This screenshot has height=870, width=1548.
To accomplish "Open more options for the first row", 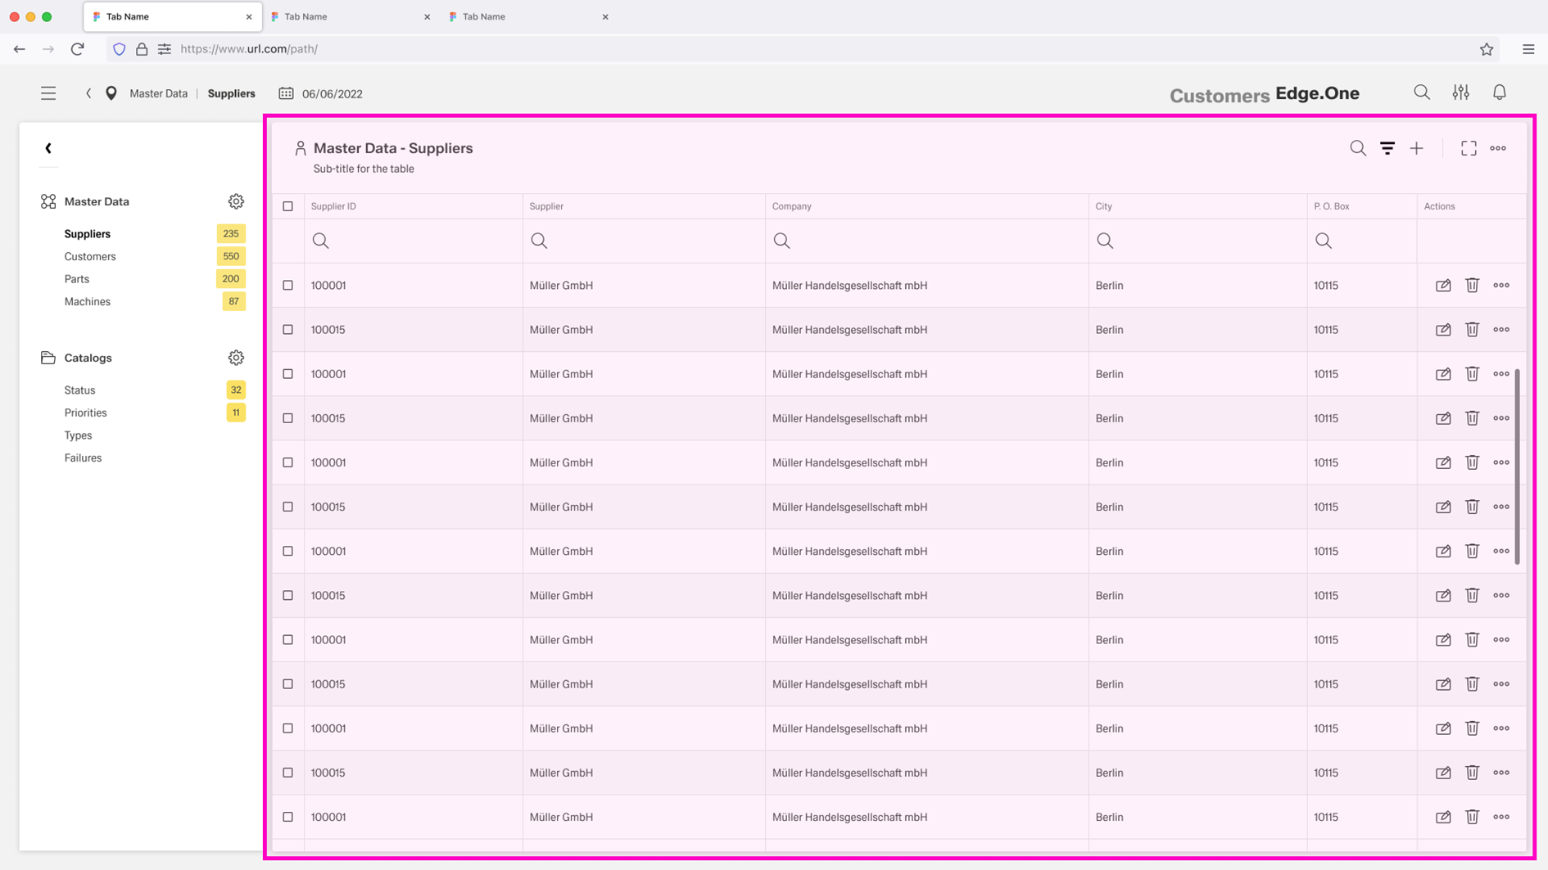I will pos(1500,286).
